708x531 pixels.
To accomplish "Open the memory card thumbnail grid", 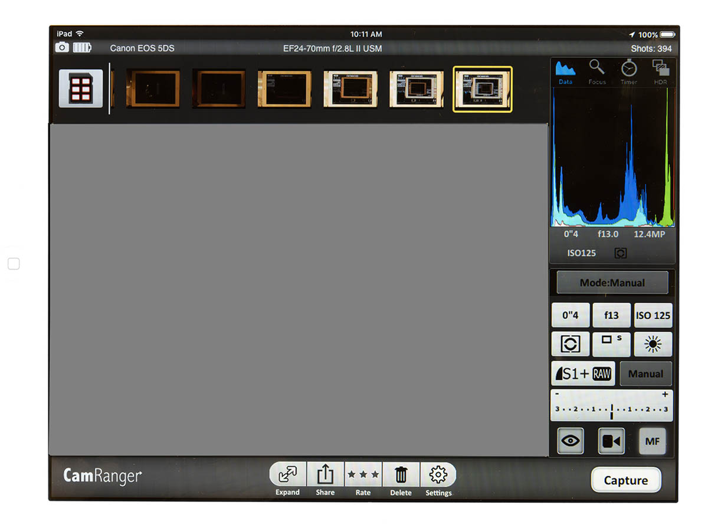I will pos(81,88).
